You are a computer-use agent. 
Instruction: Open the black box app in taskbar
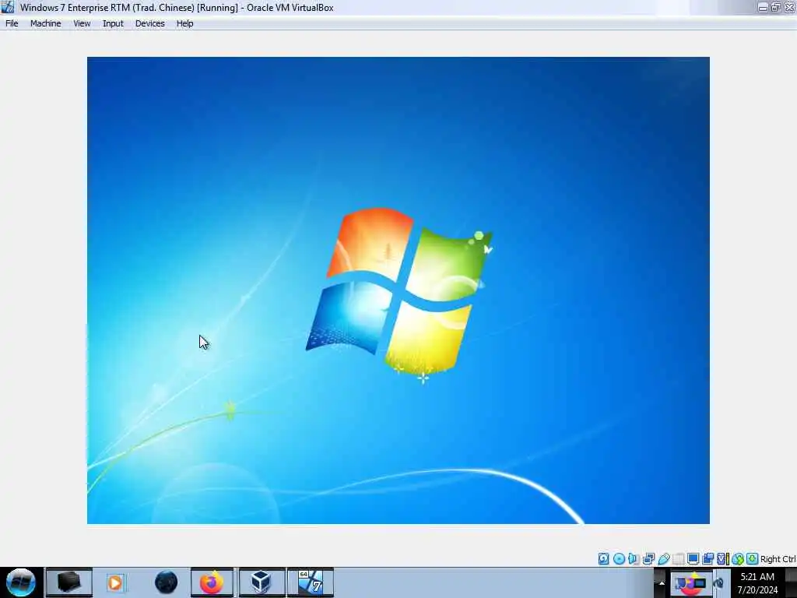pos(69,582)
